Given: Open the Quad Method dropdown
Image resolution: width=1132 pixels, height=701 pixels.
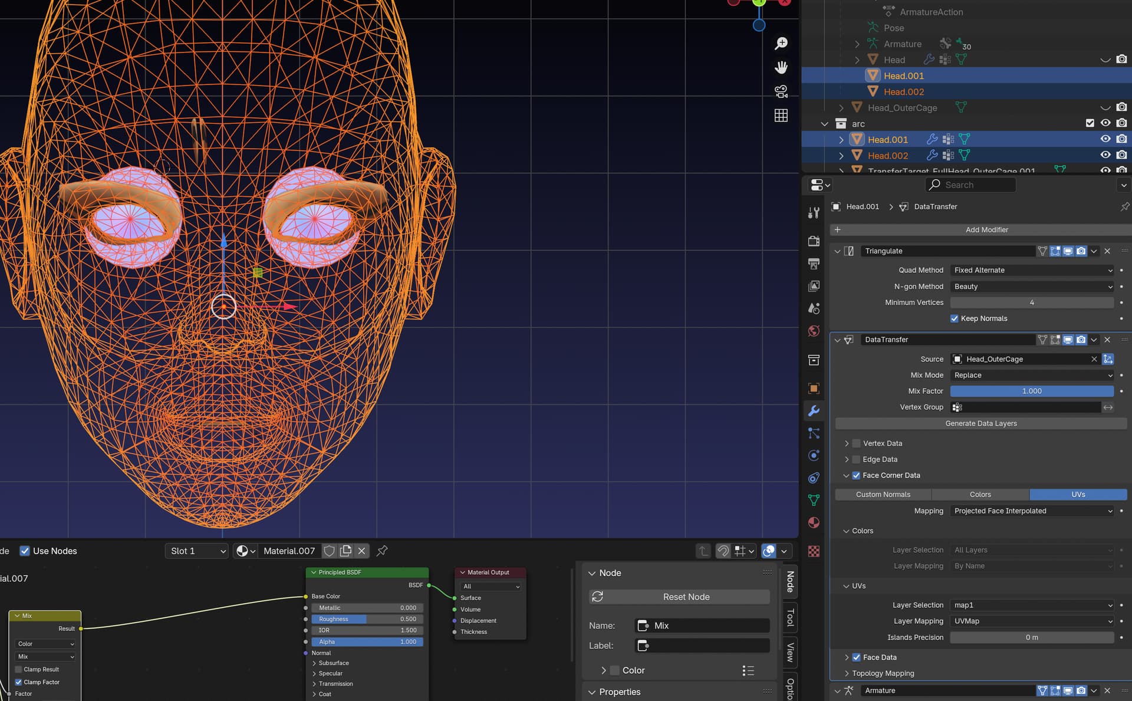Looking at the screenshot, I should (x=1032, y=270).
